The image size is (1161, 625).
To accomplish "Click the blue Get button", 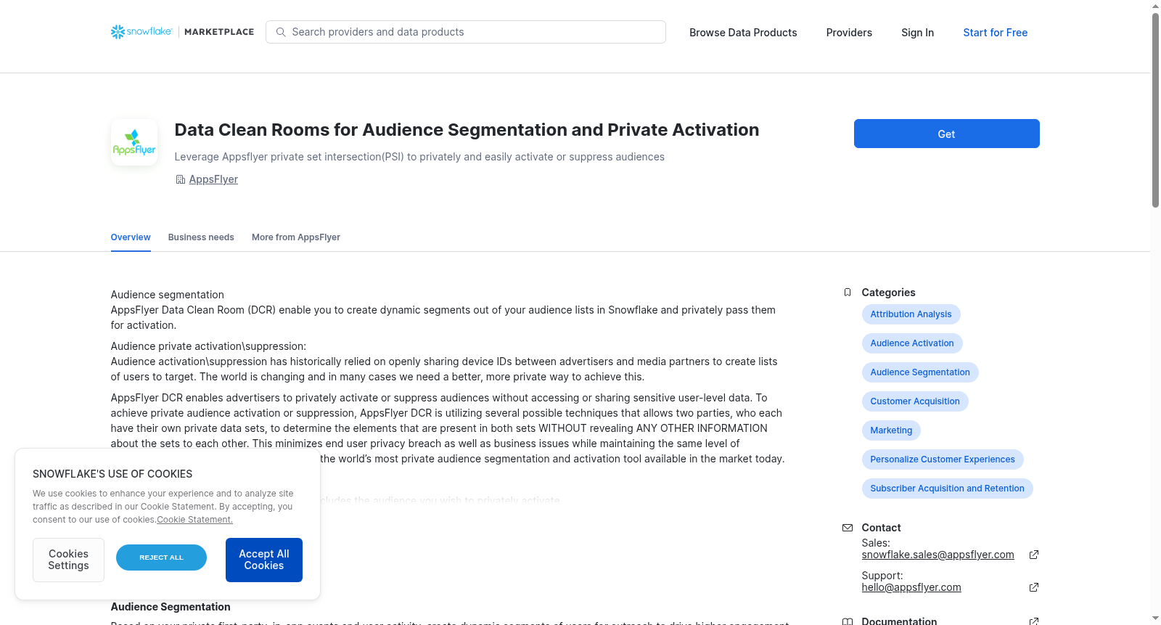I will 946,134.
